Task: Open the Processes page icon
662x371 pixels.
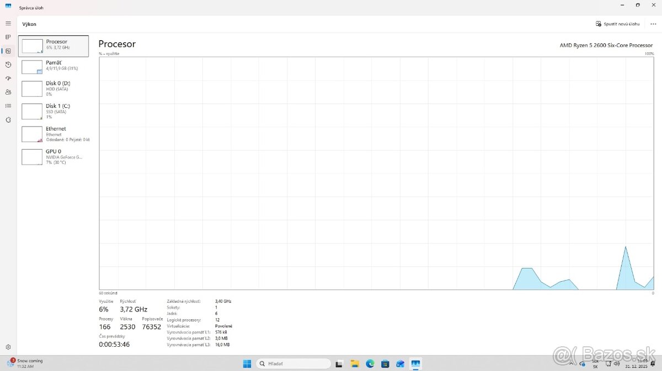Action: 8,37
